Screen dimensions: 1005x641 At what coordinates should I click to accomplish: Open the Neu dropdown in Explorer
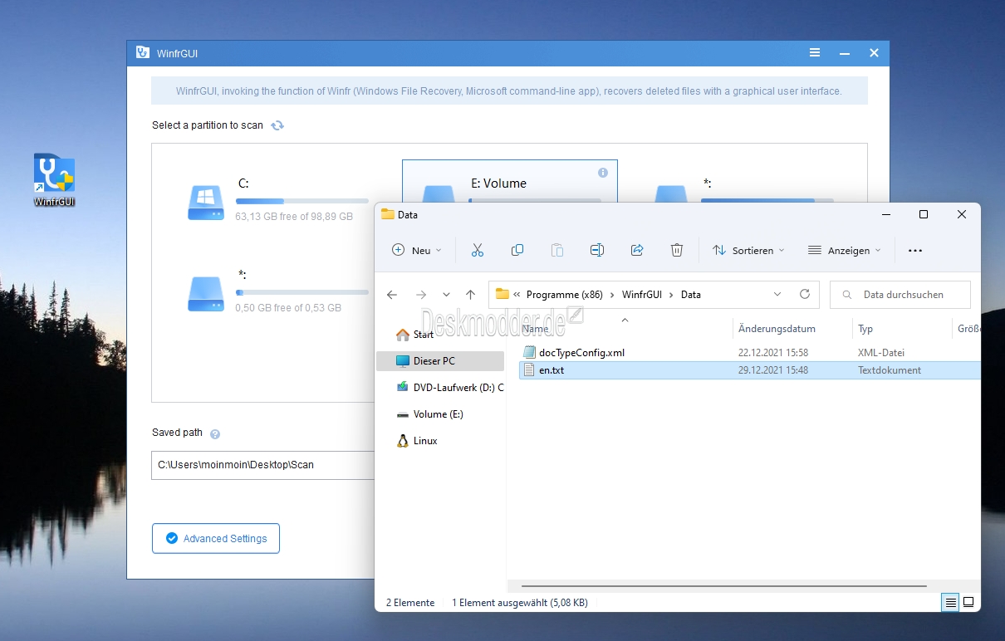click(417, 250)
